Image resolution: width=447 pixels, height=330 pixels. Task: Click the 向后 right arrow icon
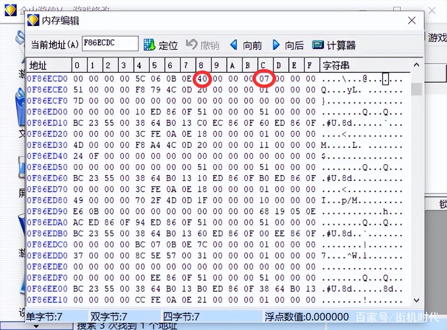point(276,45)
